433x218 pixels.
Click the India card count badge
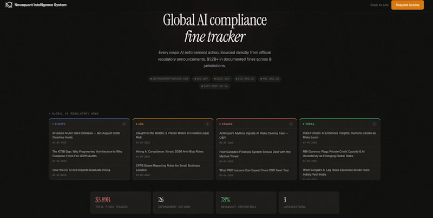[x=374, y=124]
